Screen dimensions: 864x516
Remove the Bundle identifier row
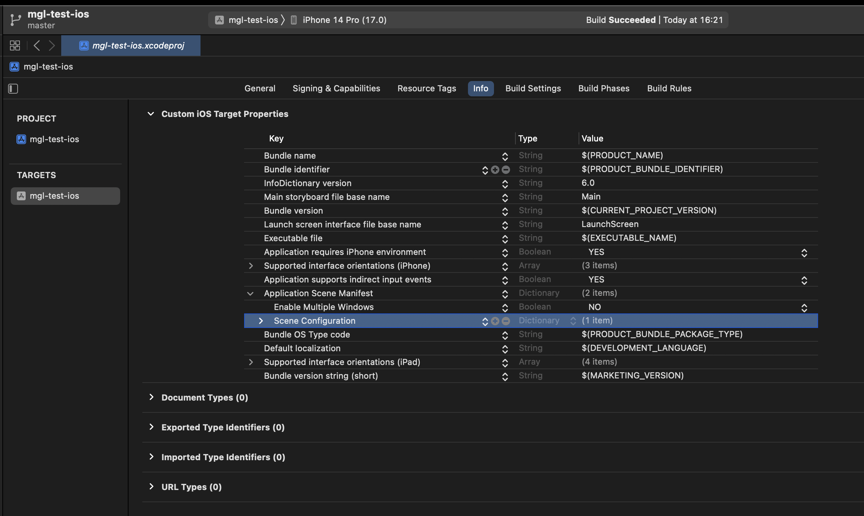pos(506,170)
